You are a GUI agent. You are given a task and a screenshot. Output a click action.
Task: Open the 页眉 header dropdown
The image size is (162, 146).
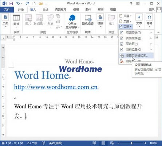click(126, 16)
